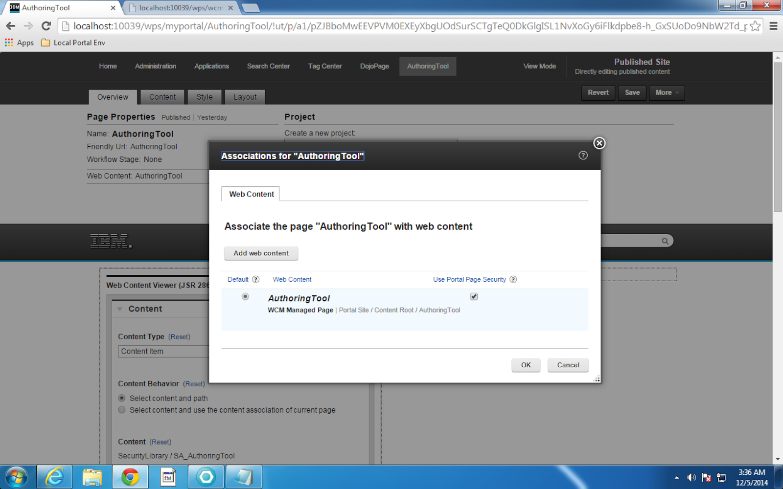Open DojoPage navigation item
The image size is (783, 489).
(374, 66)
